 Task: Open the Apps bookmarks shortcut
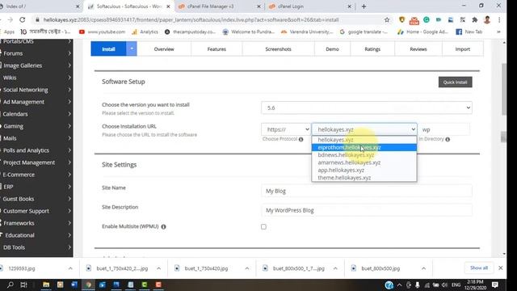[9, 32]
